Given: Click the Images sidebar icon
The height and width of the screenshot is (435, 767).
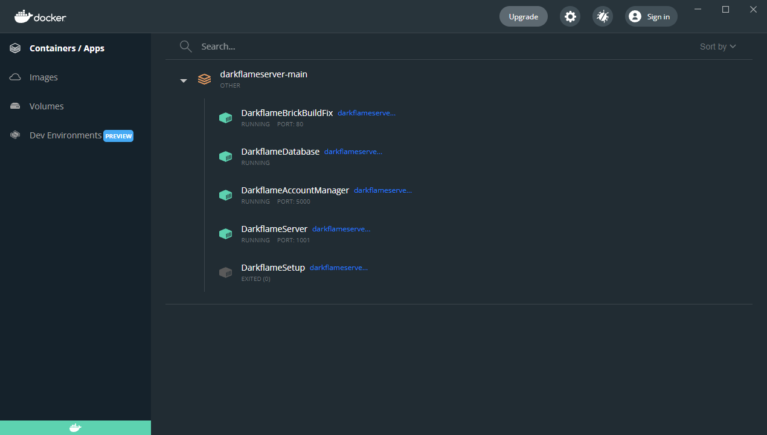Looking at the screenshot, I should click(x=14, y=77).
